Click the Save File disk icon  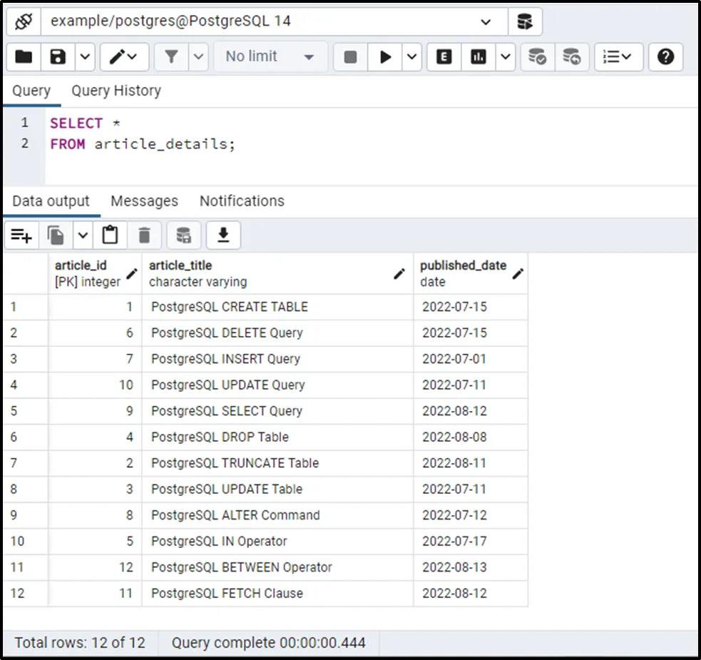pos(58,57)
